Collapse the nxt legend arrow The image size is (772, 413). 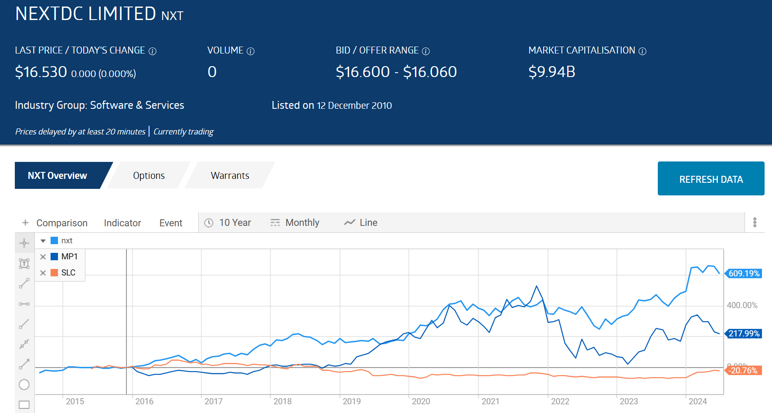pyautogui.click(x=43, y=241)
